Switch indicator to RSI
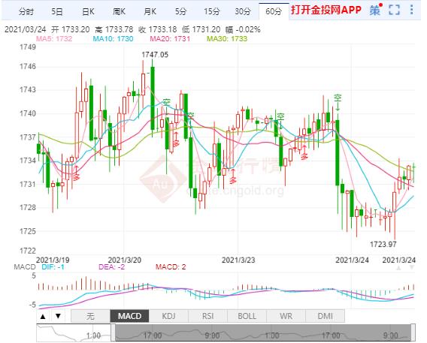This screenshot has height=343, width=427. (207, 316)
